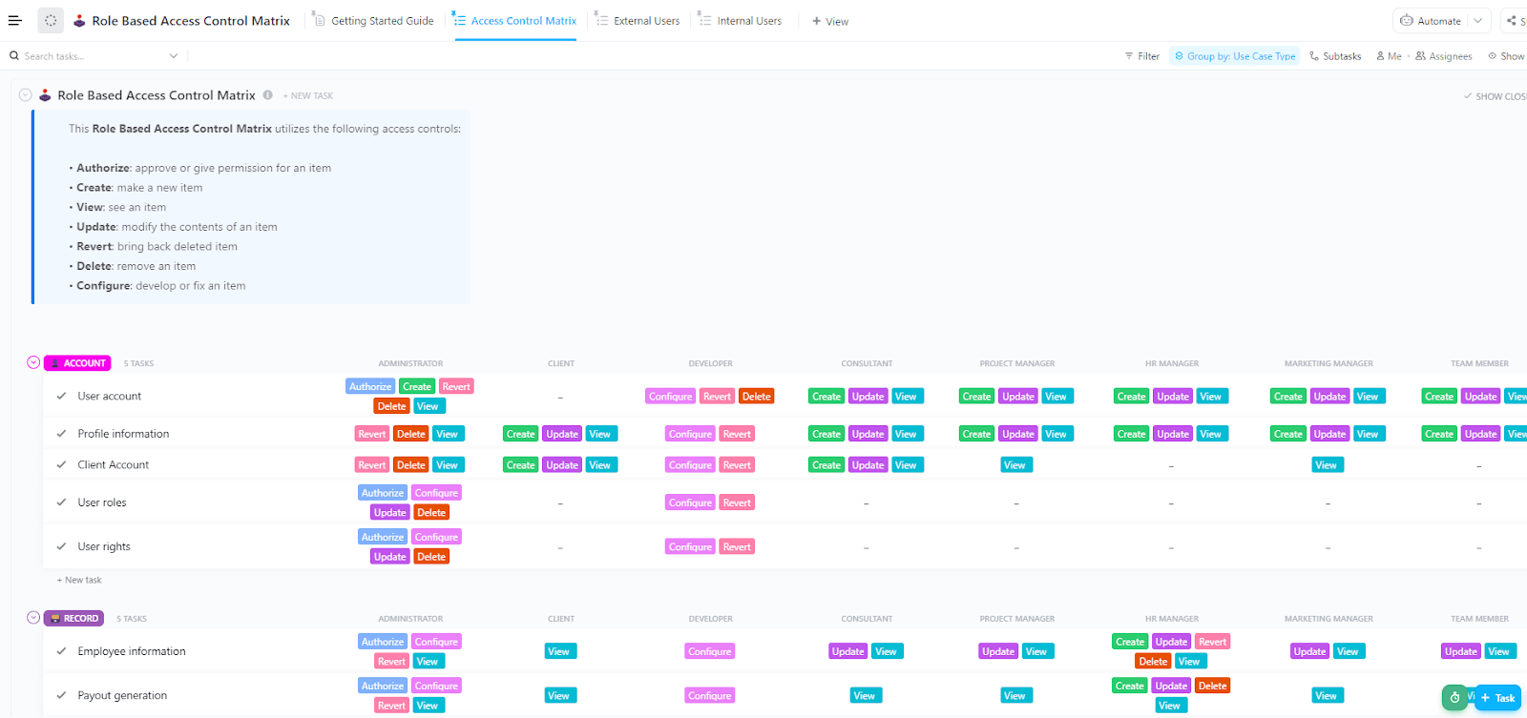The image size is (1527, 718).
Task: Filter tasks by Me
Action: pos(1389,56)
